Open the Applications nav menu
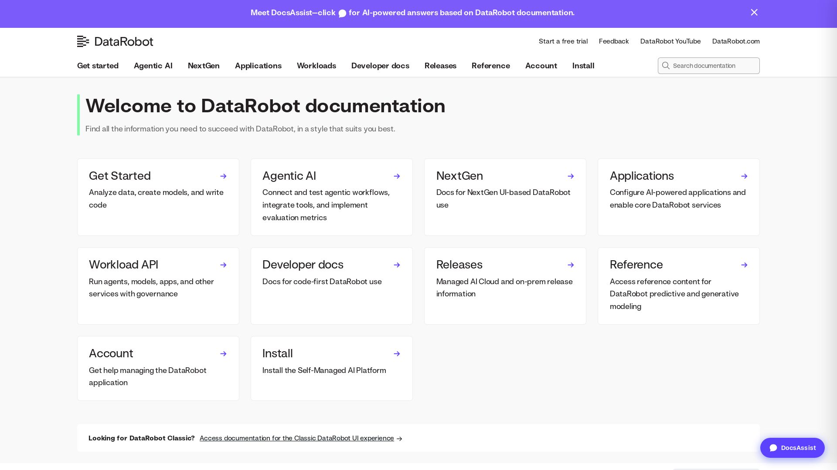 pos(258,66)
